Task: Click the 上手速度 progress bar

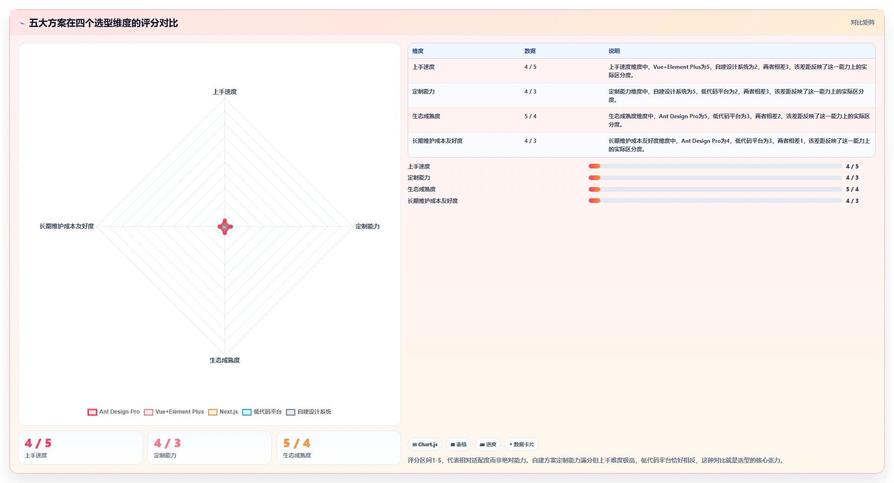Action: tap(715, 166)
